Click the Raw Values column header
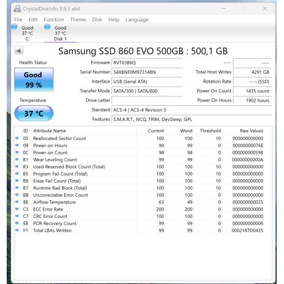The image size is (284, 284). [243, 131]
